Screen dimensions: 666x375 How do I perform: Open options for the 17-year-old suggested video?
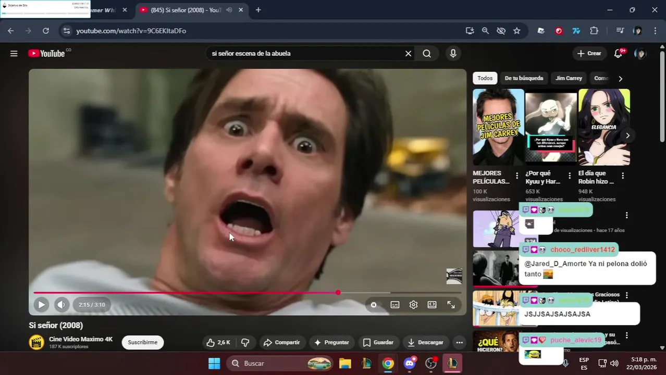(626, 215)
